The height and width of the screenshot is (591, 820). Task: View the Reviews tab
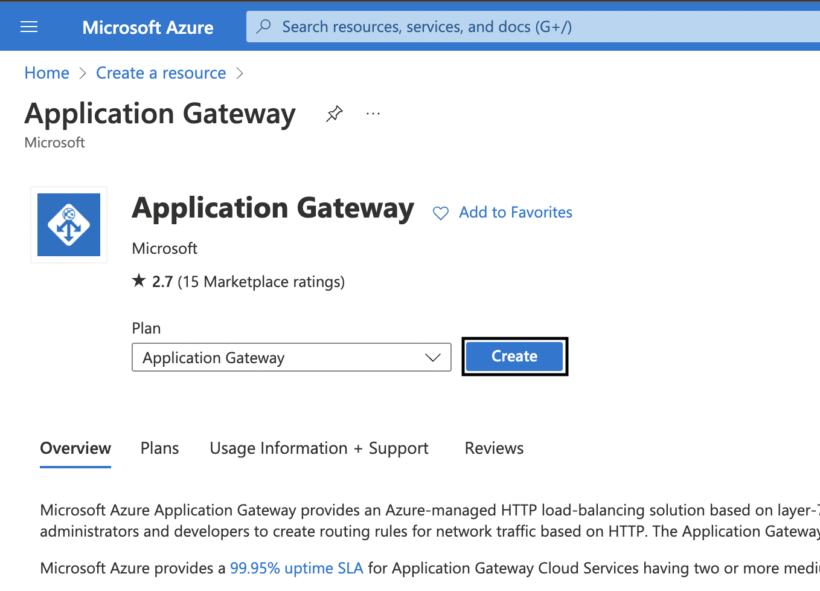click(x=494, y=448)
